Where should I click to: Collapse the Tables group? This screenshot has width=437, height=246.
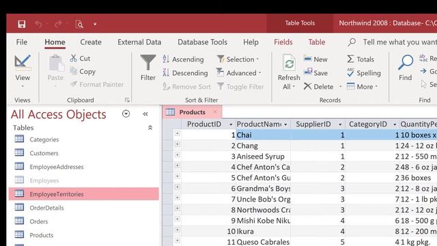150,128
